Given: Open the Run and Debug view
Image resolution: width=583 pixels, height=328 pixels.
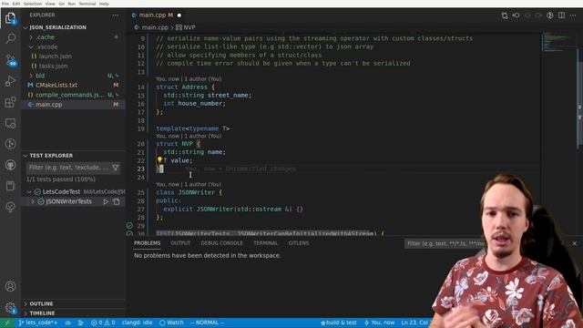Looking at the screenshot, I should coord(10,81).
